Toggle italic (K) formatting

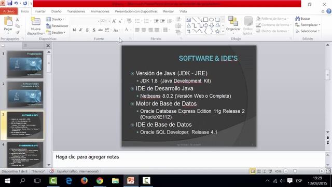click(x=81, y=30)
